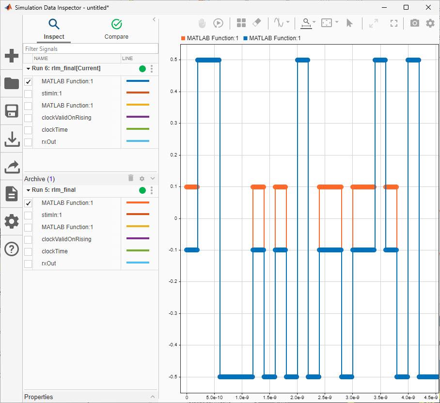The image size is (440, 403).
Task: Select the Inspect tab
Action: (x=54, y=29)
